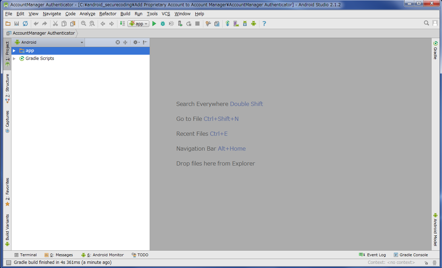Open the Project panel gear settings menu
442x268 pixels.
136,42
